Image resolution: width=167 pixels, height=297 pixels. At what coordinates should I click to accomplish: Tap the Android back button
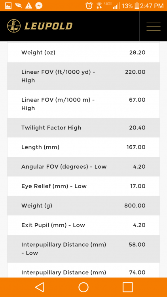[x=40, y=287]
